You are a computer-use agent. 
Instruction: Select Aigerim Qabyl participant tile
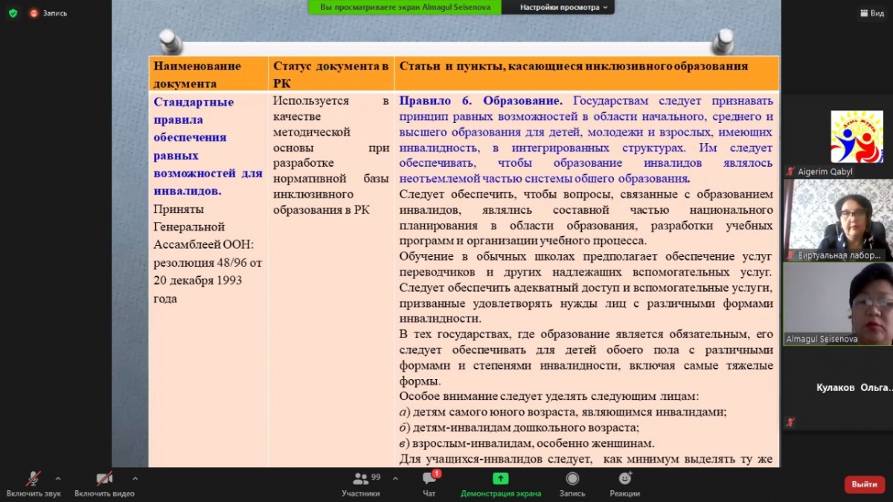click(x=836, y=137)
